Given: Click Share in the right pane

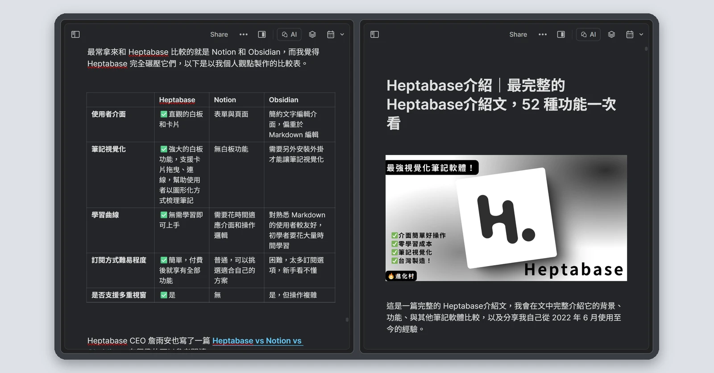Looking at the screenshot, I should (x=518, y=34).
